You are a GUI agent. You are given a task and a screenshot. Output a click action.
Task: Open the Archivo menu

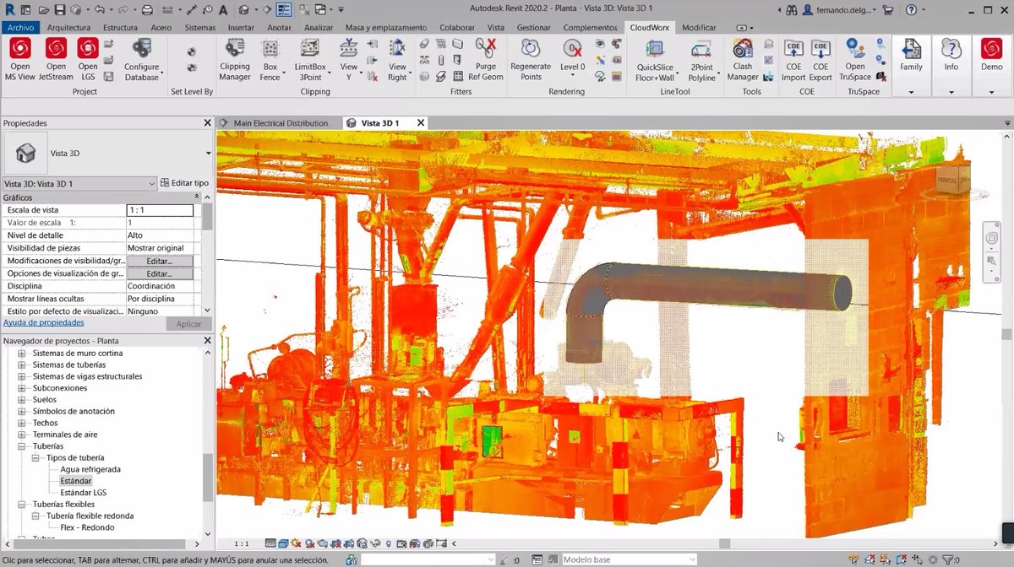click(x=20, y=28)
